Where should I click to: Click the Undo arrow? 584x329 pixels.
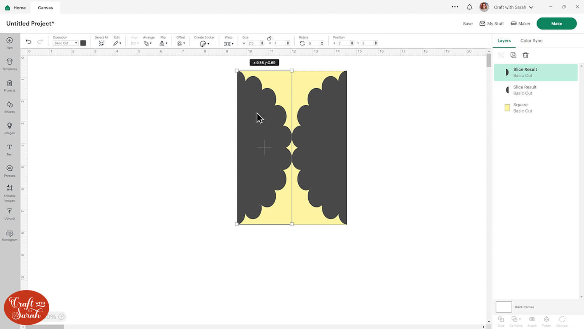[x=28, y=42]
